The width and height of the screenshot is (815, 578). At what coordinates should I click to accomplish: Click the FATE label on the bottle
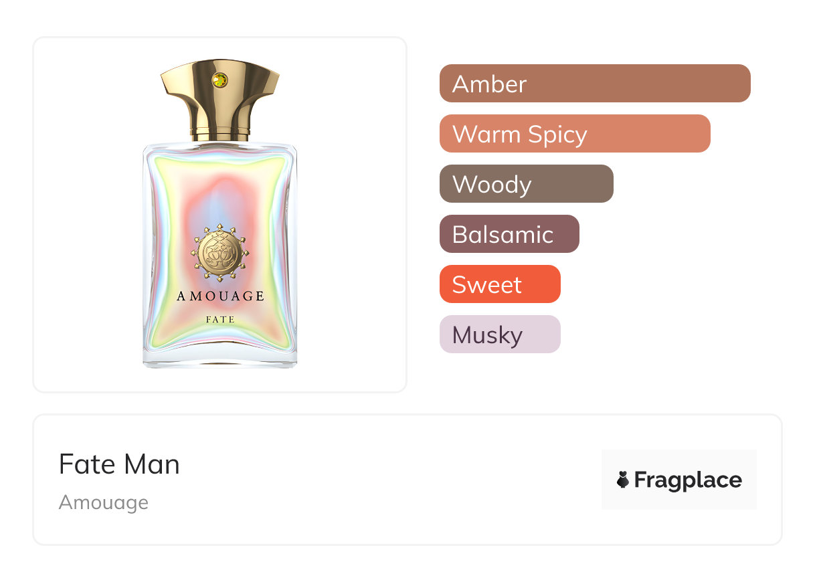[x=220, y=320]
